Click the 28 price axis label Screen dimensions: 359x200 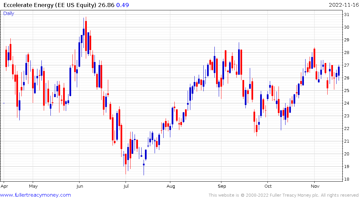pyautogui.click(x=347, y=53)
